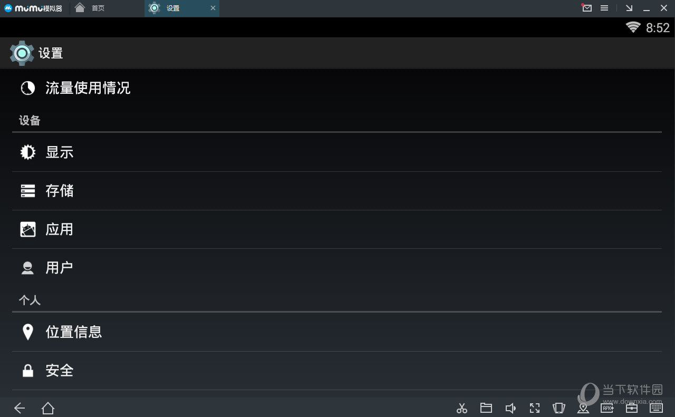Close the 设置 tab

[213, 8]
